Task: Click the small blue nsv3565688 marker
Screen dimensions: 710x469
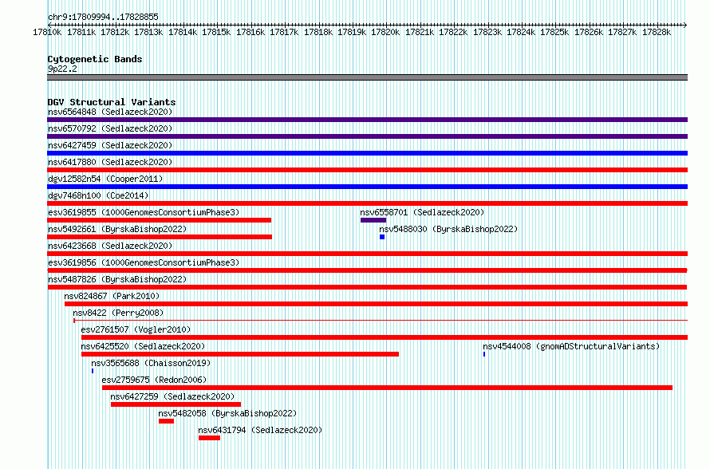Action: tap(93, 371)
